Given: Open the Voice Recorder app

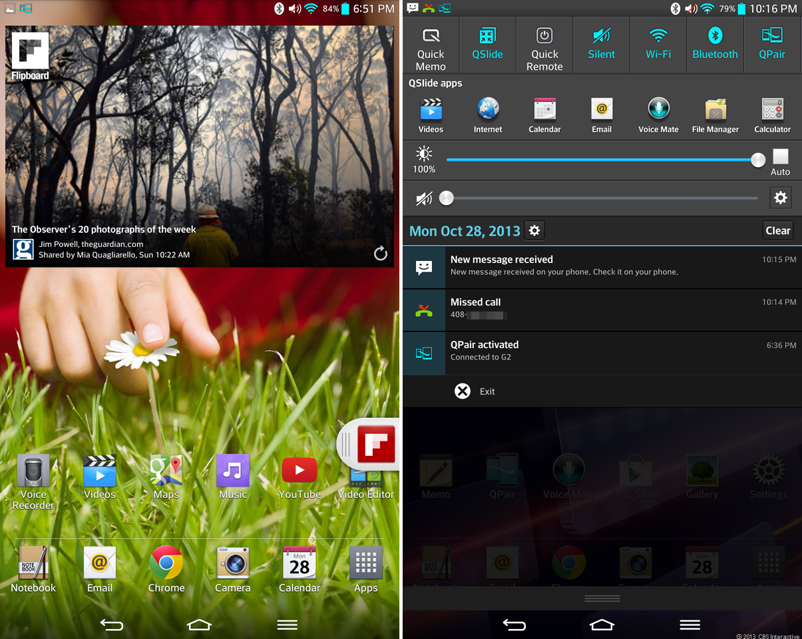Looking at the screenshot, I should pyautogui.click(x=33, y=481).
